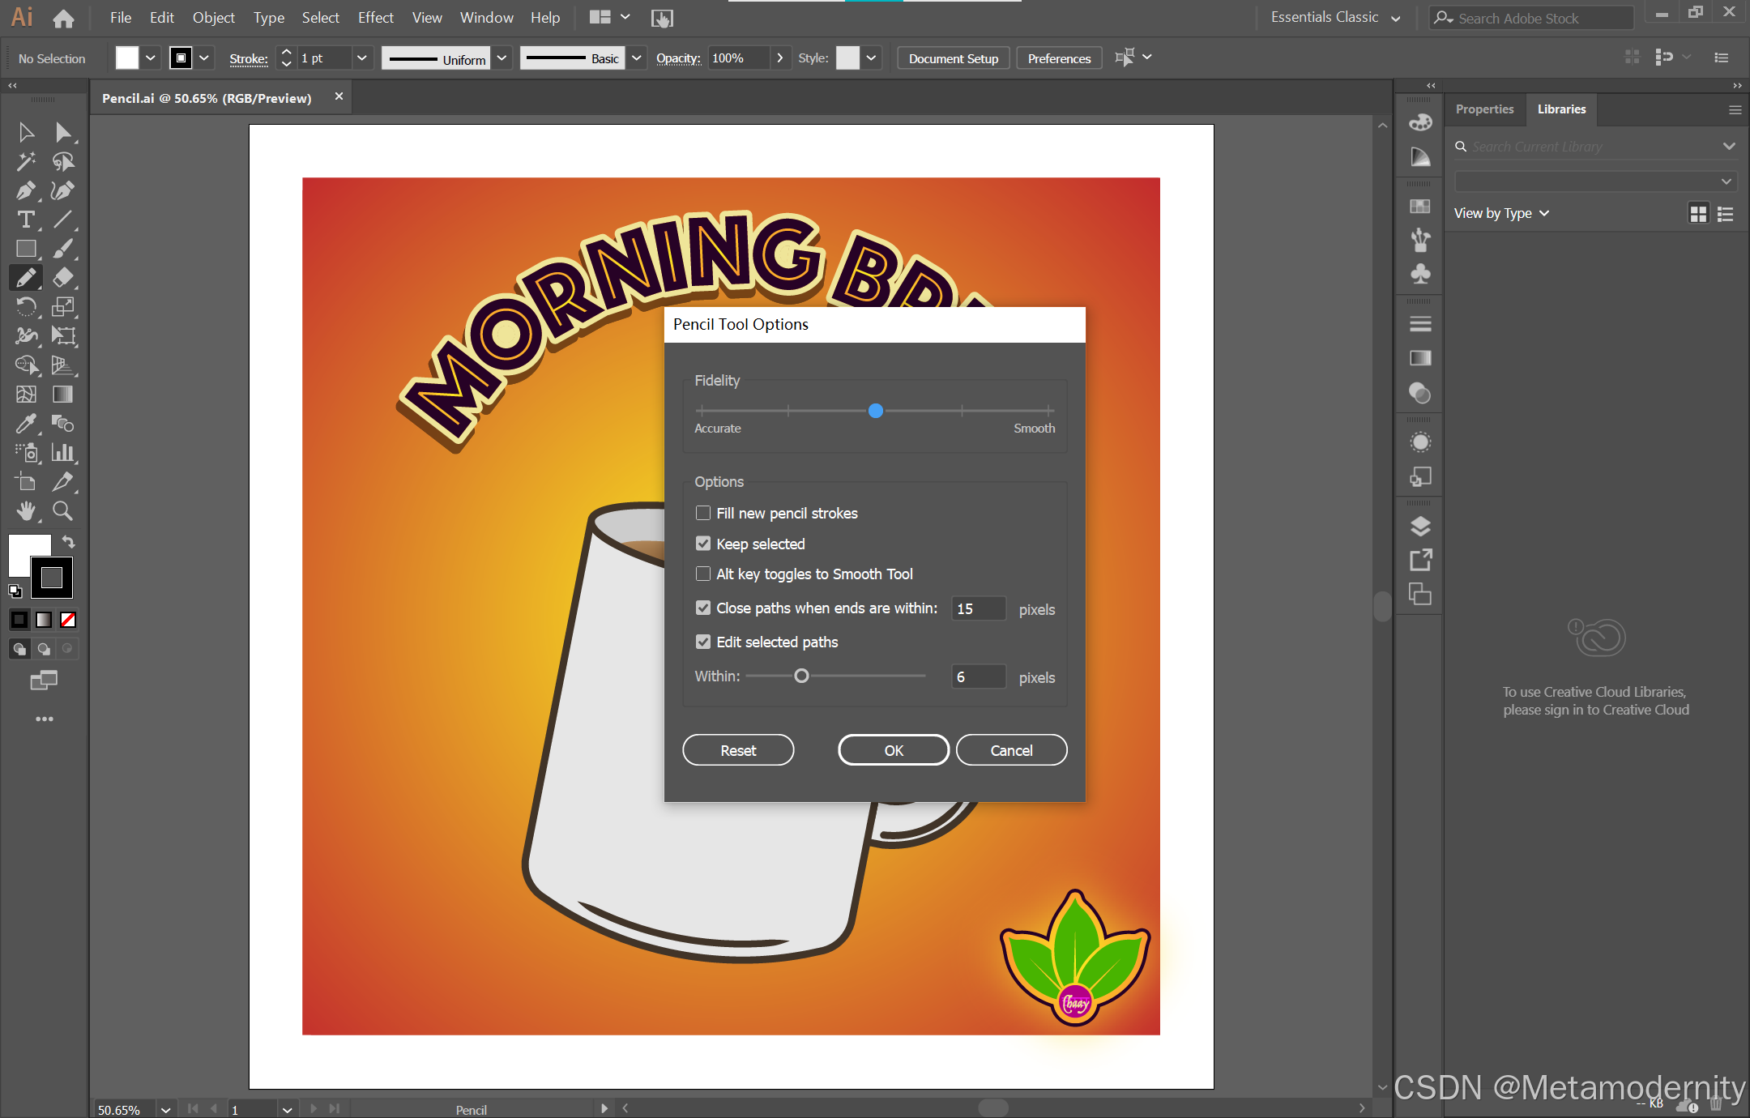Screen dimensions: 1750x1118
Task: Select the Eraser tool
Action: 62,278
